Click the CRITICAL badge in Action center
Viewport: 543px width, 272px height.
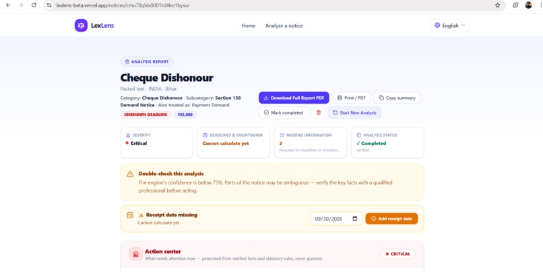point(398,254)
